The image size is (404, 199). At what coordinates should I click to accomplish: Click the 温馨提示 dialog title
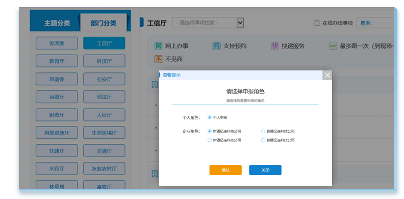171,75
